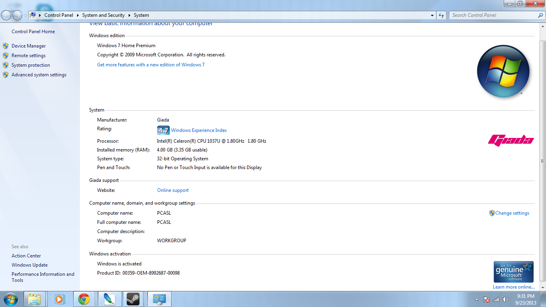Screen dimensions: 546x307
Task: Click the Action Center flag tray icon
Action: point(486,299)
